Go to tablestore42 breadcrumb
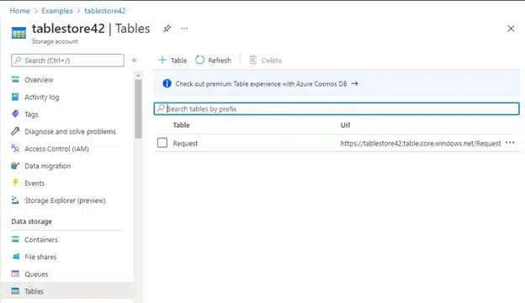Viewport: 525px width, 303px height. [x=105, y=11]
